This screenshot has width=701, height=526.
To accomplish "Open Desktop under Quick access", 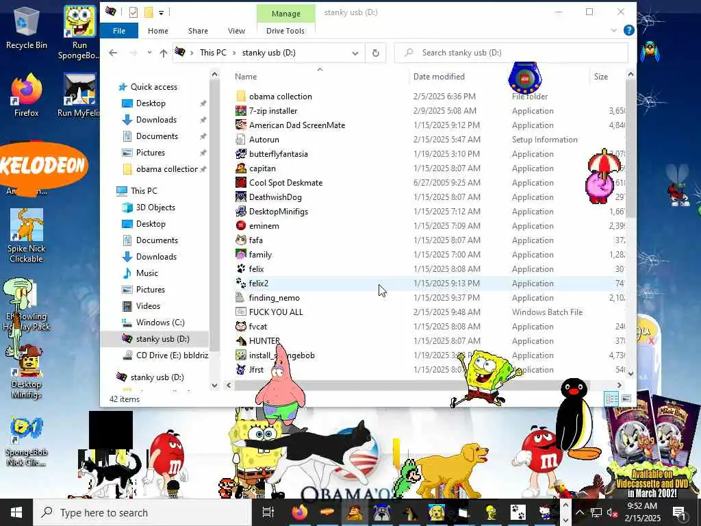I will tap(151, 103).
